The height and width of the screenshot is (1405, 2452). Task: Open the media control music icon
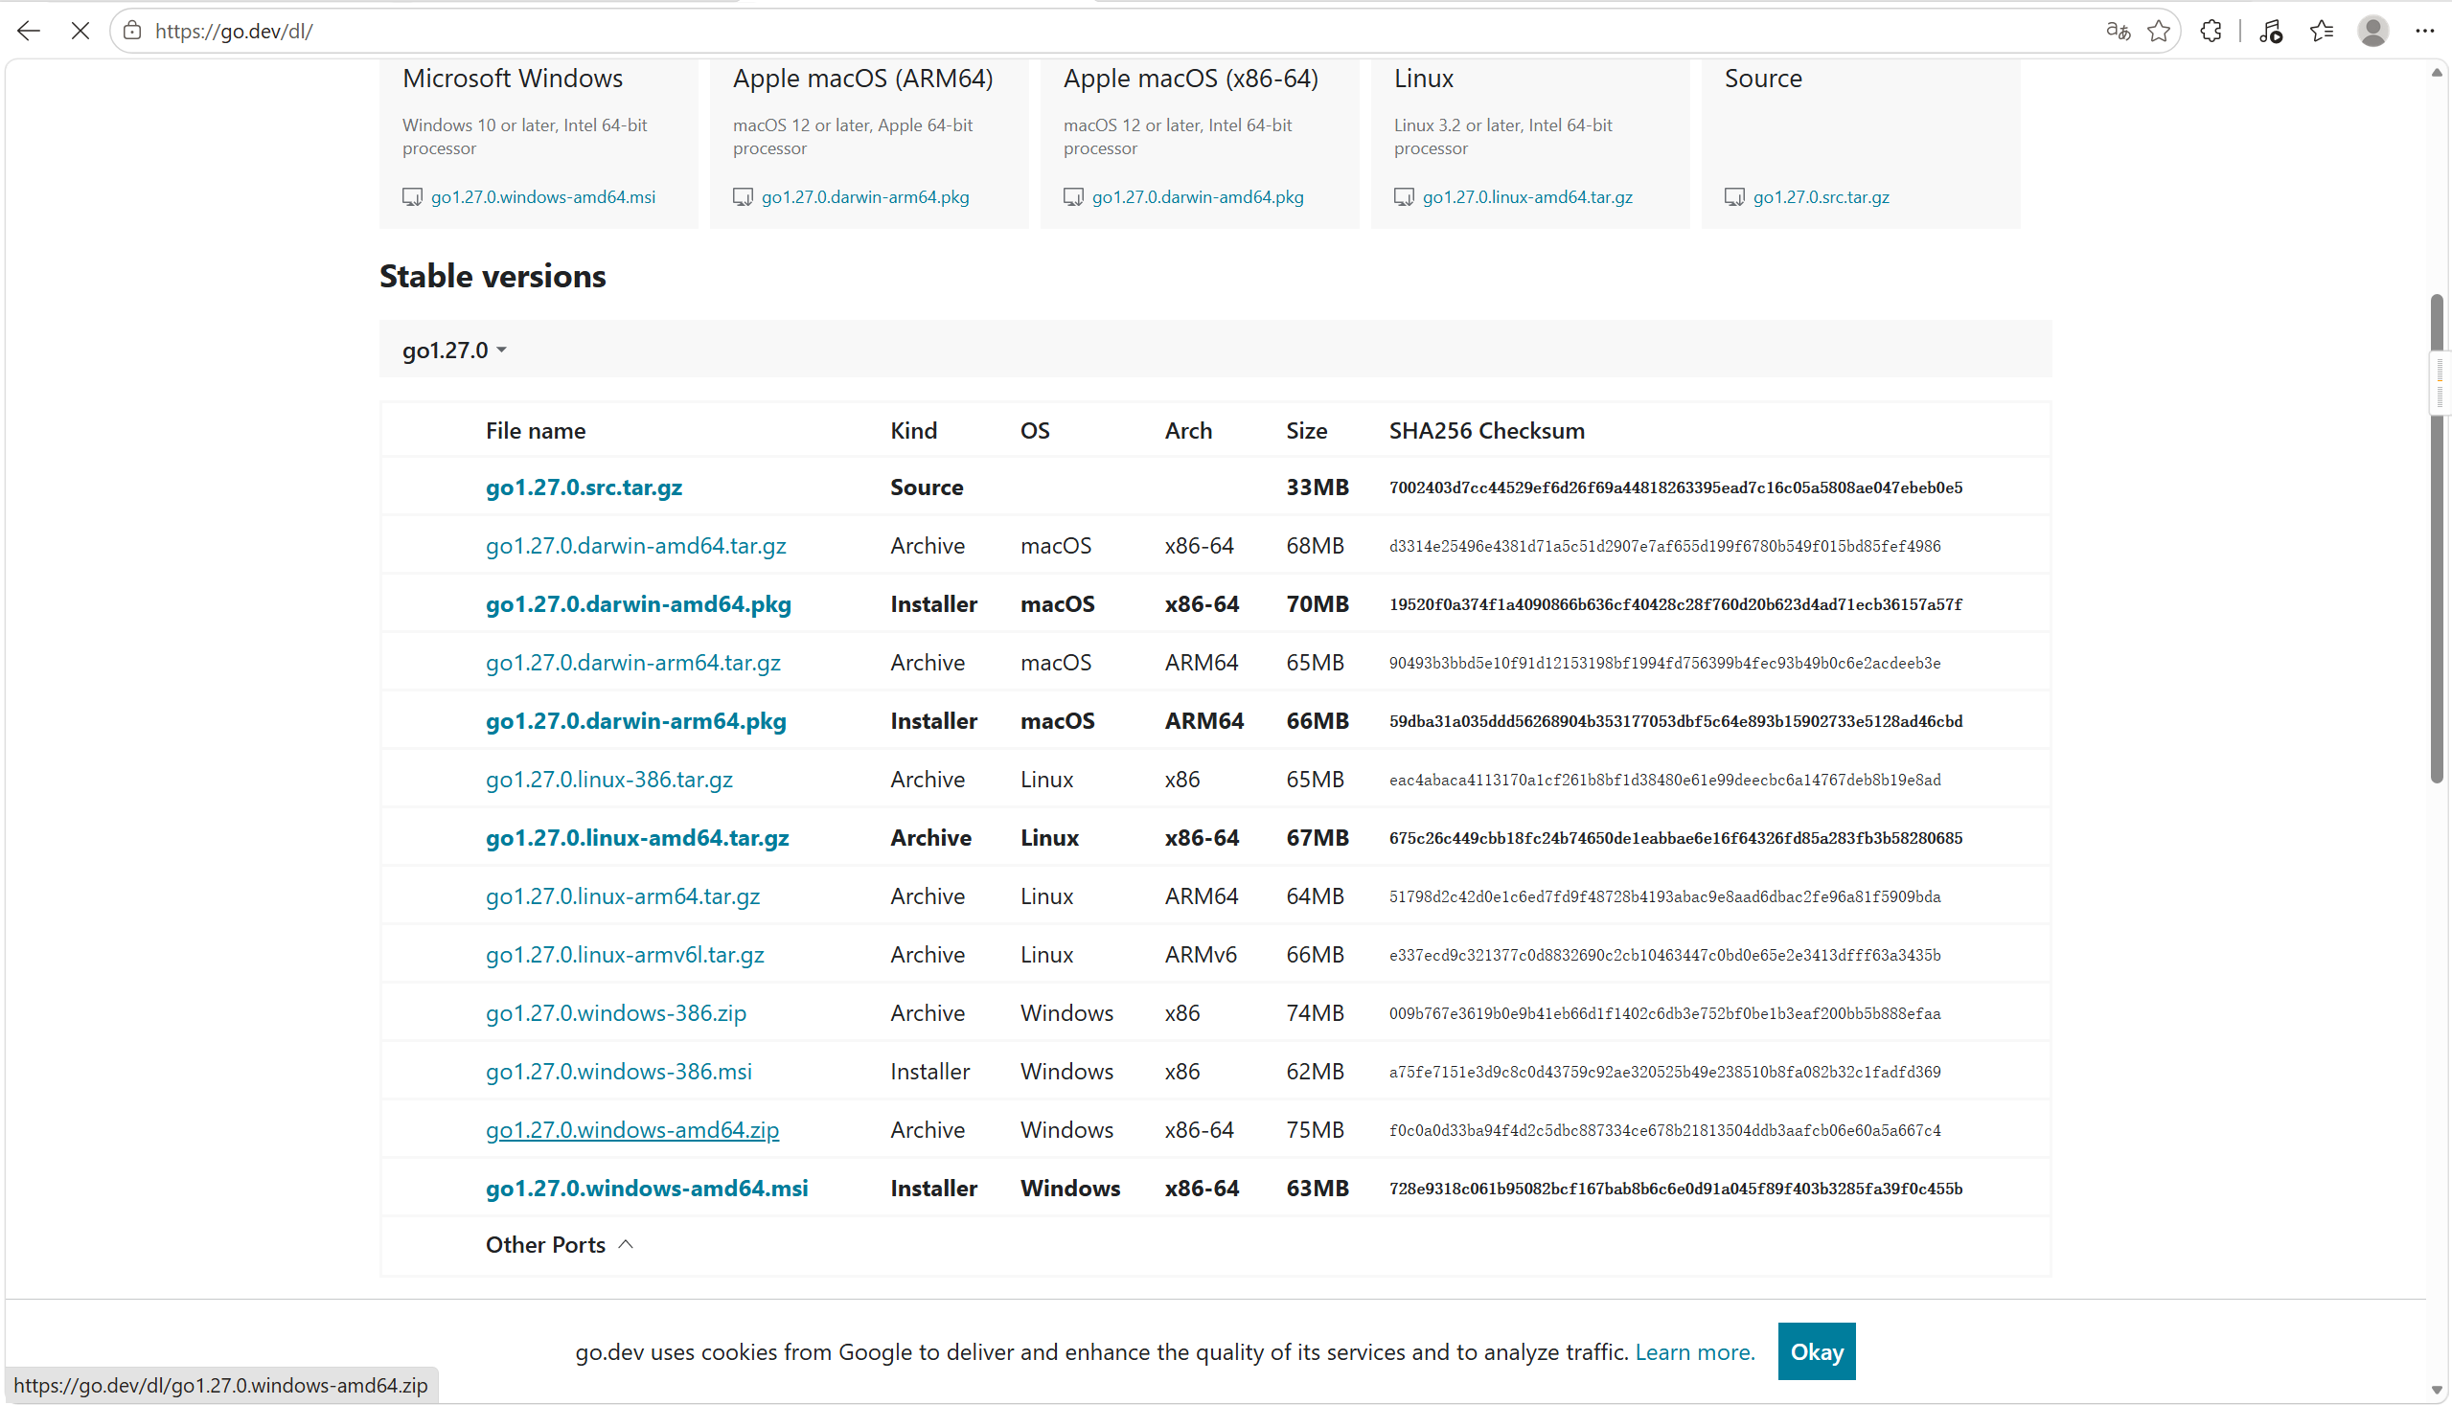click(2271, 31)
